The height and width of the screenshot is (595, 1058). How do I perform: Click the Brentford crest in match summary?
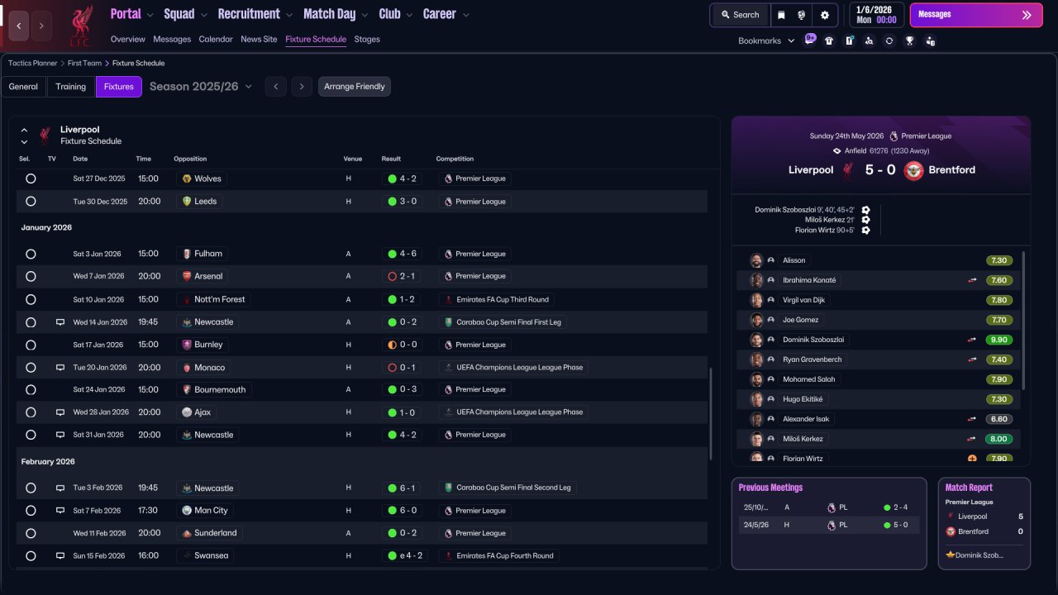(913, 170)
